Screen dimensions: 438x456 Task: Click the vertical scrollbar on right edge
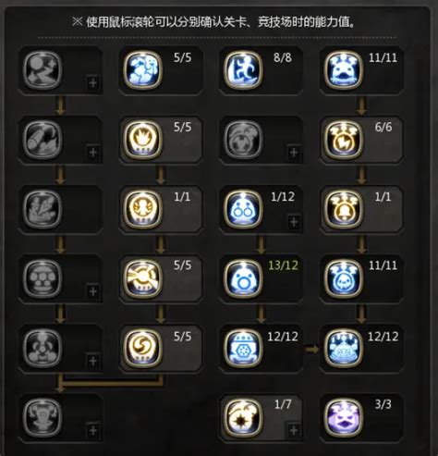coord(419,247)
